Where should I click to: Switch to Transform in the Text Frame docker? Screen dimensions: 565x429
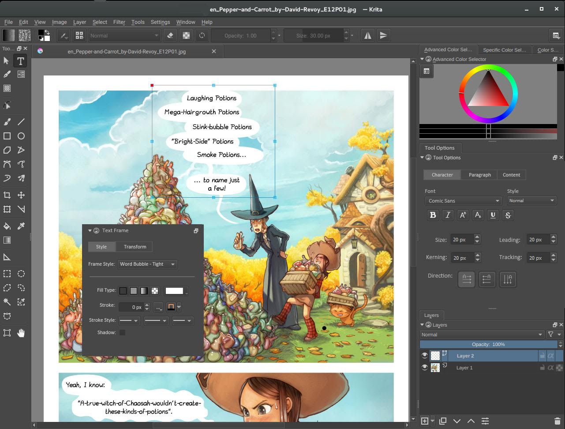pos(134,247)
